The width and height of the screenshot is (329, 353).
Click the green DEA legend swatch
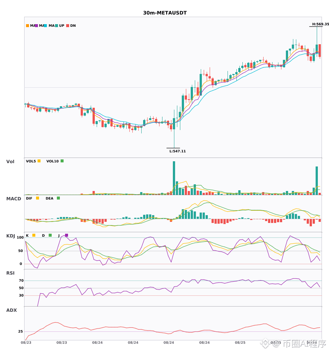click(58, 198)
